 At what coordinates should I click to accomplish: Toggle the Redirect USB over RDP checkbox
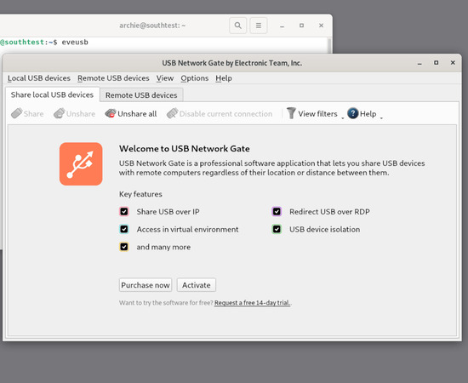point(277,212)
